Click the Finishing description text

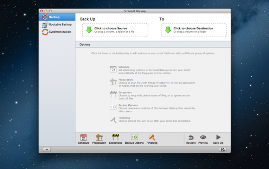[x=155, y=121]
